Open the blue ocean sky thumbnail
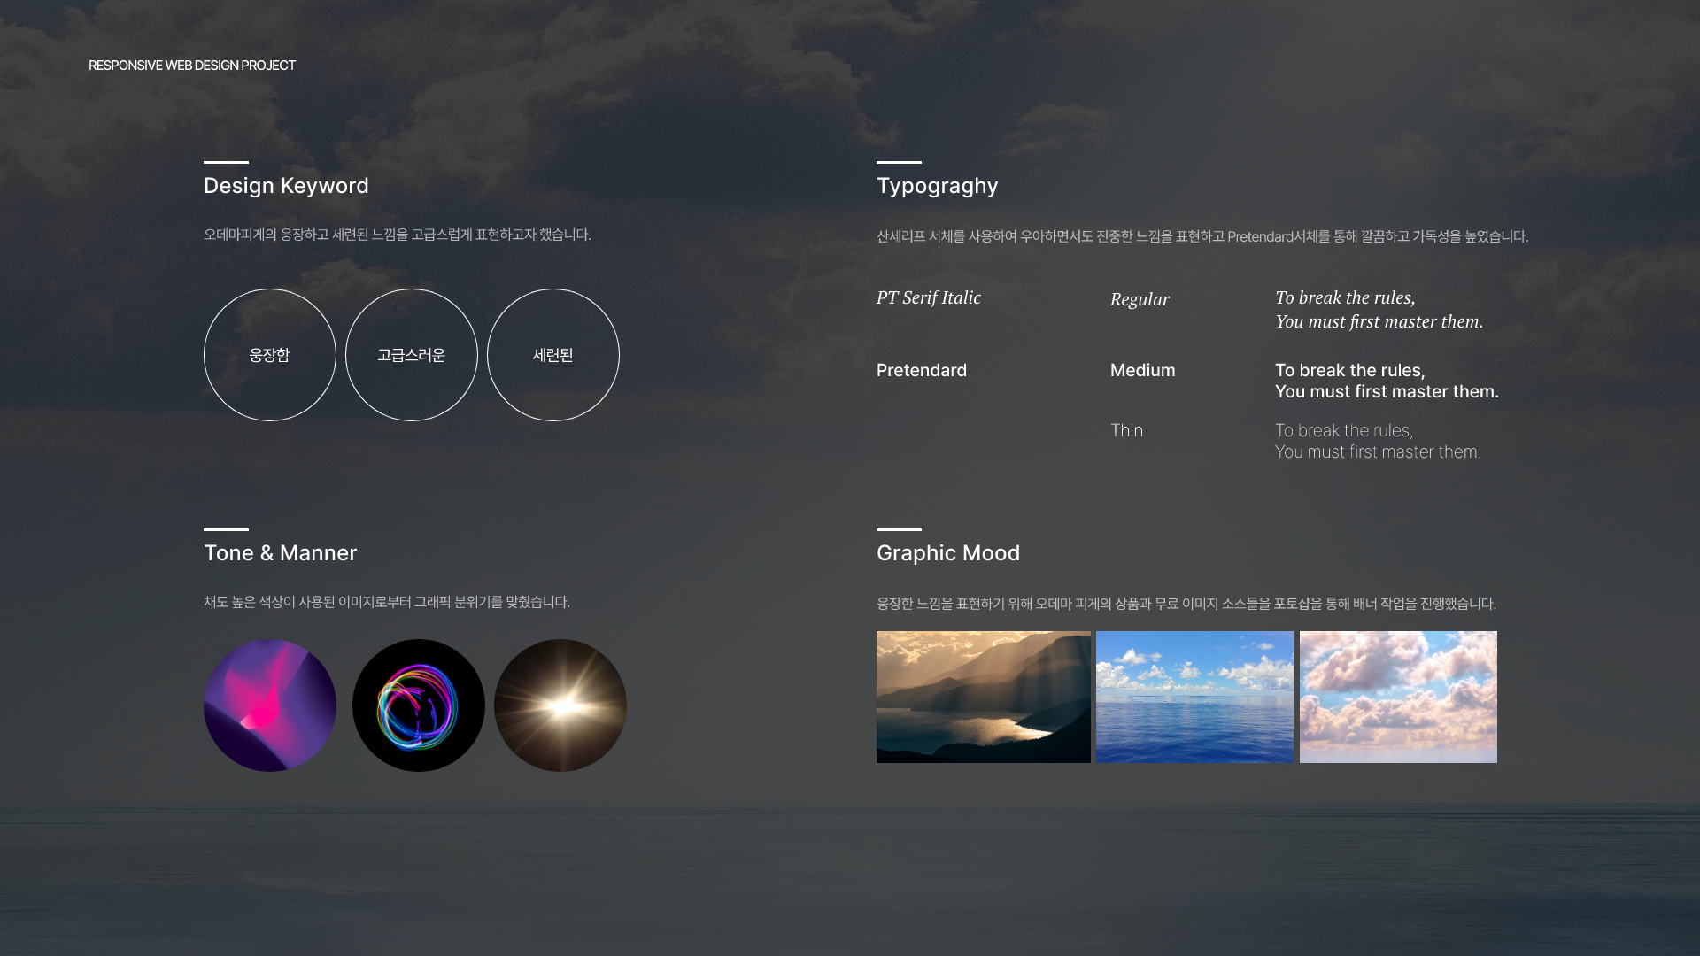The width and height of the screenshot is (1700, 956). [1194, 697]
